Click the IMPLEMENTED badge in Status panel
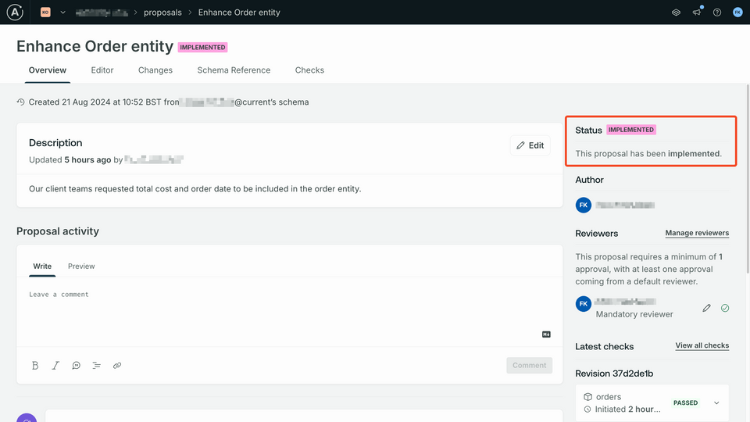The height and width of the screenshot is (422, 750). (x=631, y=130)
